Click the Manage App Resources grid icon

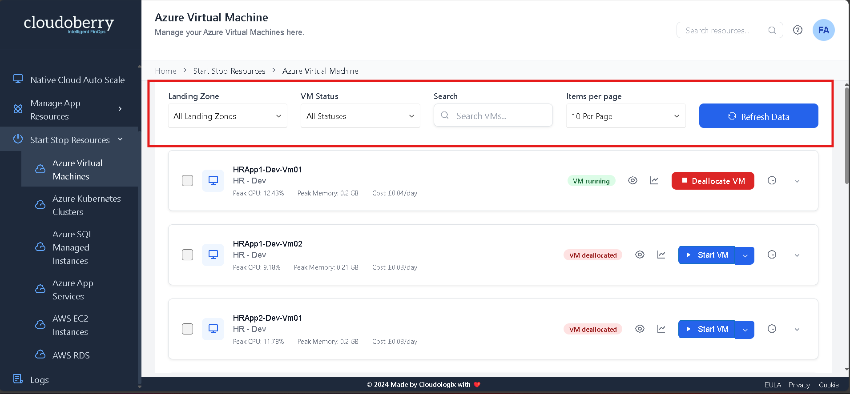click(18, 109)
